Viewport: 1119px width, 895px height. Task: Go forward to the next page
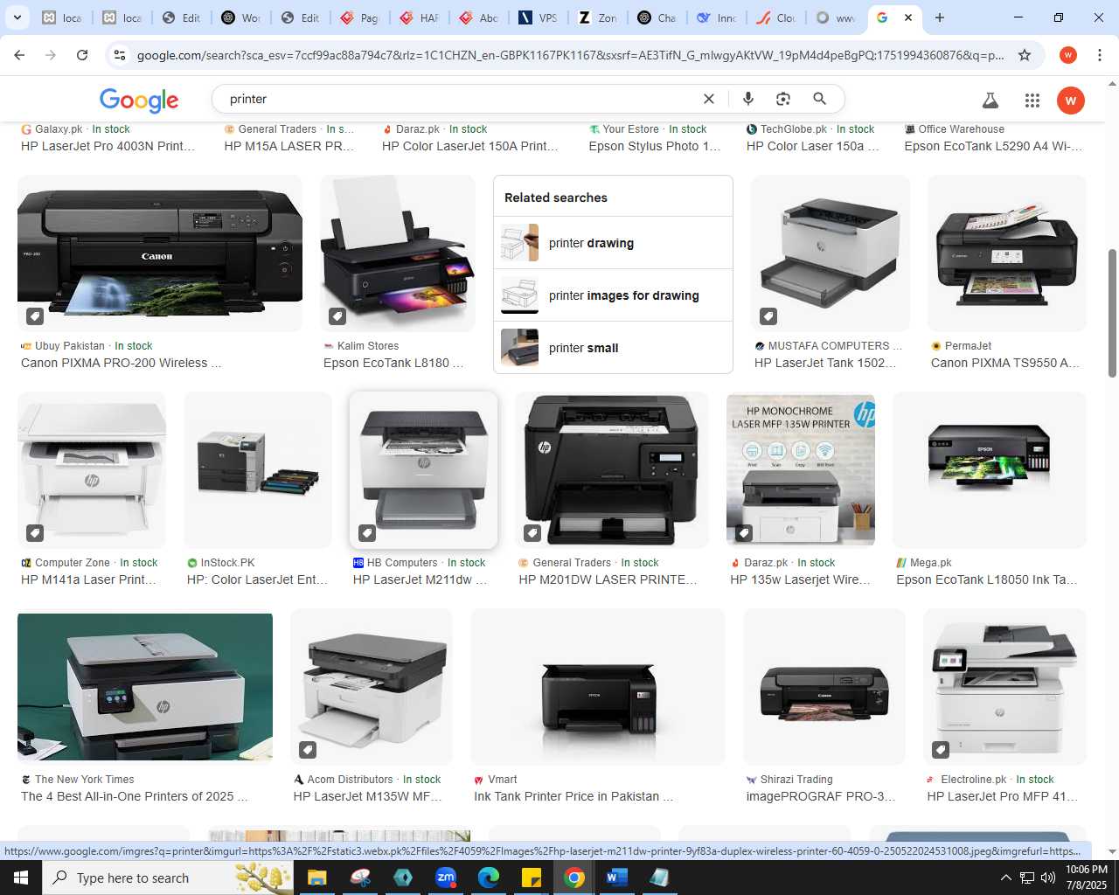[x=51, y=55]
